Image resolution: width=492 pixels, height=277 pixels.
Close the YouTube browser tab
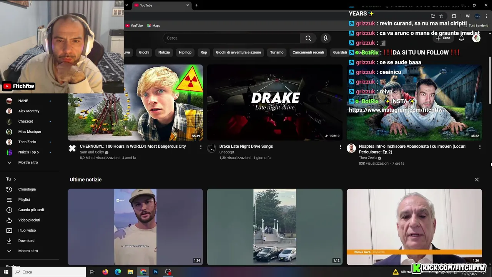188,5
